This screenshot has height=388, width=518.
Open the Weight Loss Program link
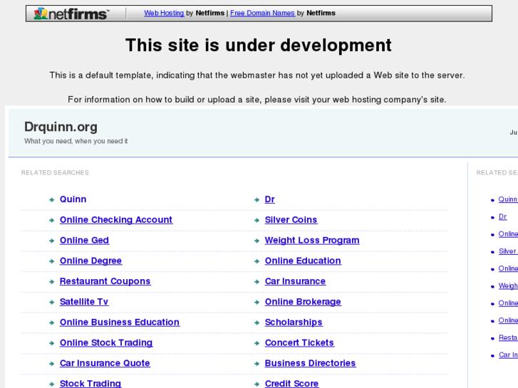click(312, 240)
